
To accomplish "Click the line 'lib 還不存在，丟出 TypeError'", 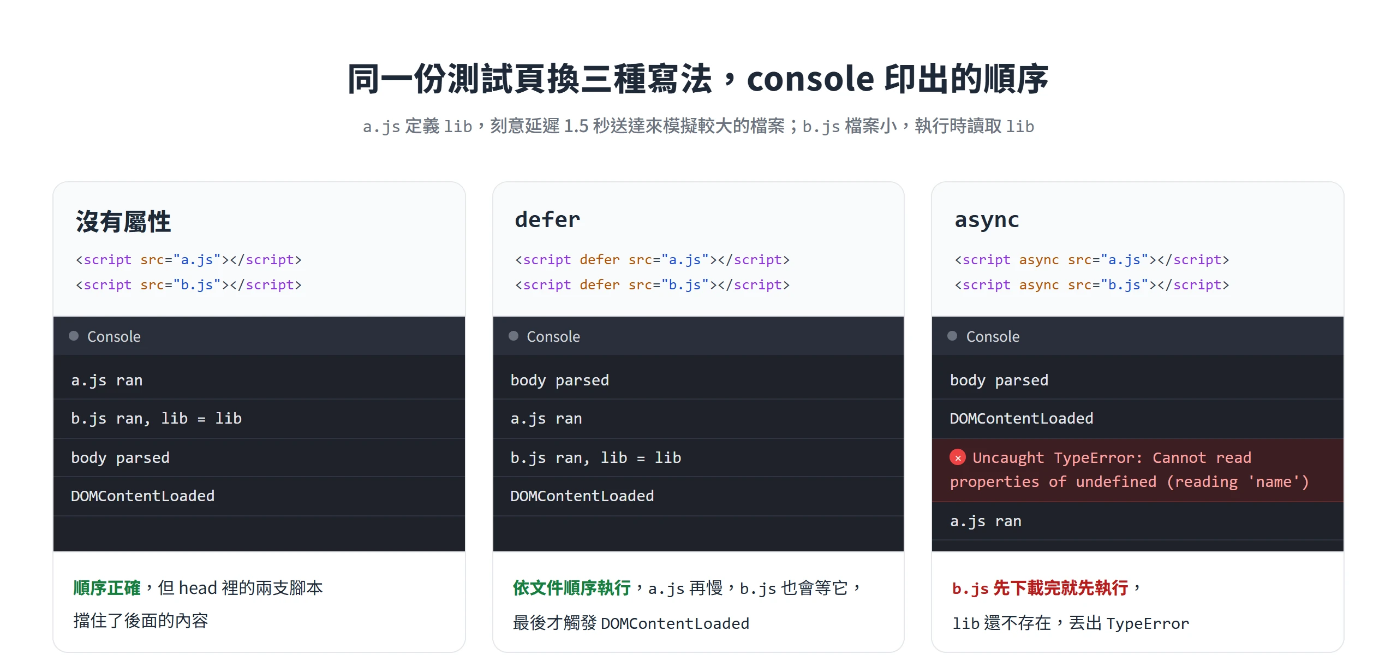I will [1071, 623].
